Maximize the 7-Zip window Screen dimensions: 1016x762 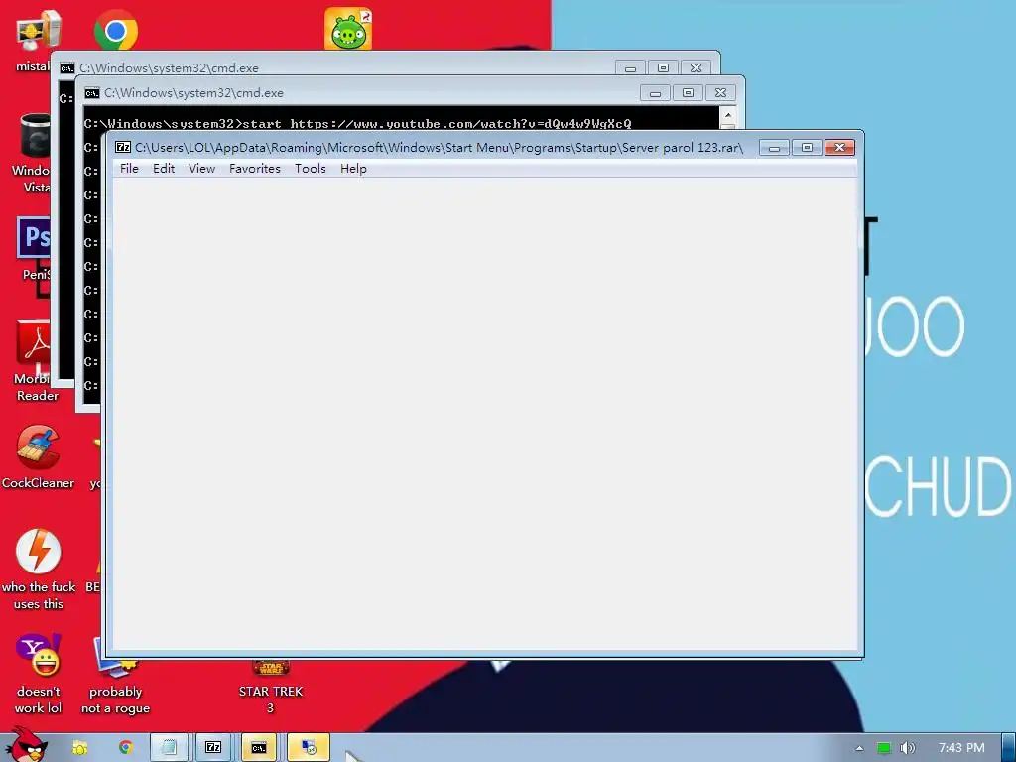807,148
